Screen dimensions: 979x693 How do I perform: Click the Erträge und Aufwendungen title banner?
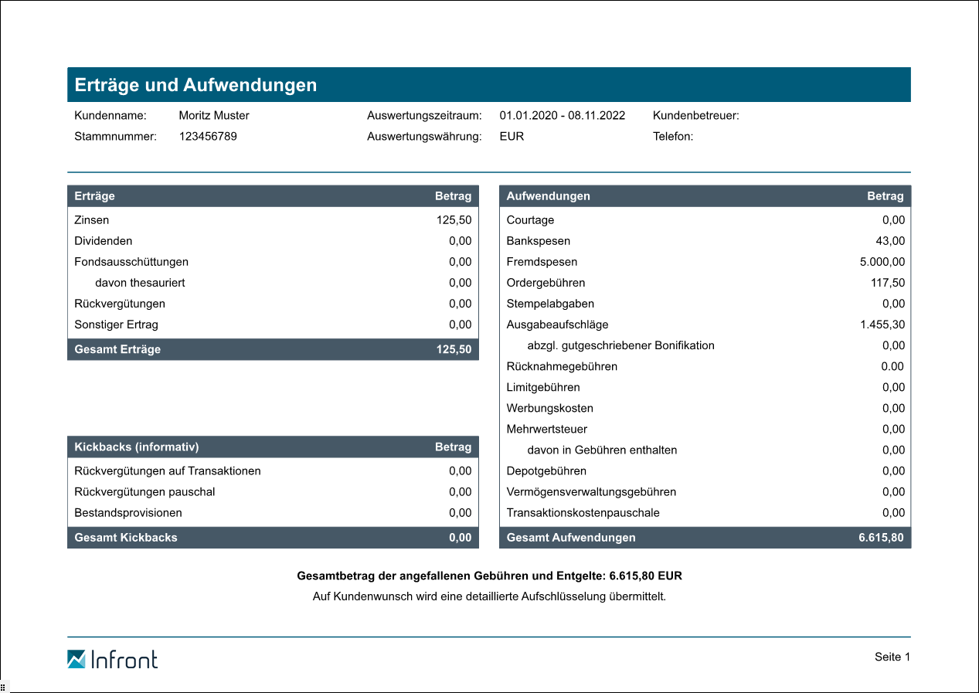pos(488,85)
